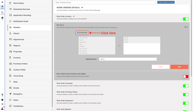193x111 pixels.
Task: Click the sidebar vertical scrollbar
Action: [x=52, y=54]
